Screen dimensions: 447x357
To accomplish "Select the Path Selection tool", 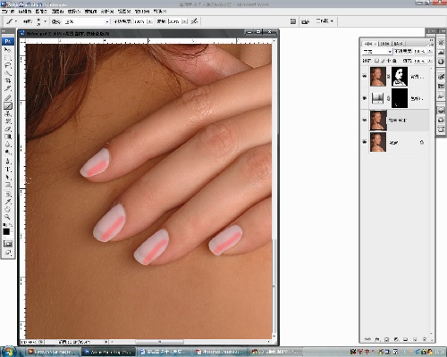I will [7, 177].
